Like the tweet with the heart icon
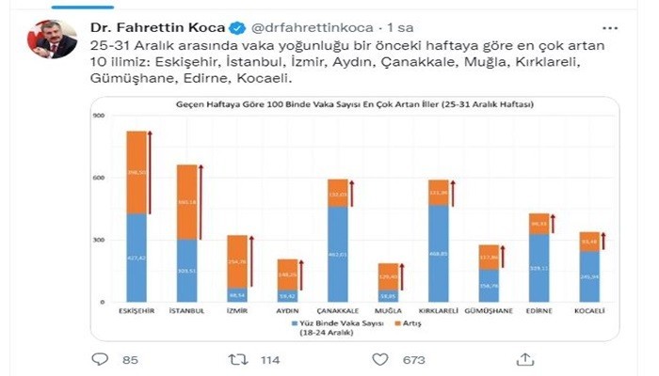 [380, 360]
